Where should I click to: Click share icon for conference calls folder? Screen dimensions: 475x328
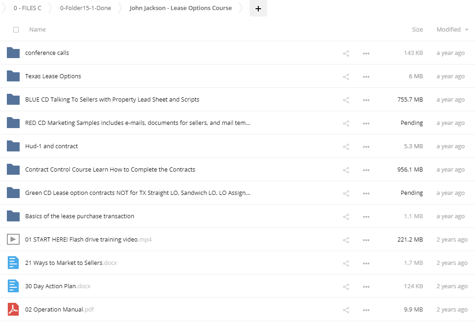[346, 53]
